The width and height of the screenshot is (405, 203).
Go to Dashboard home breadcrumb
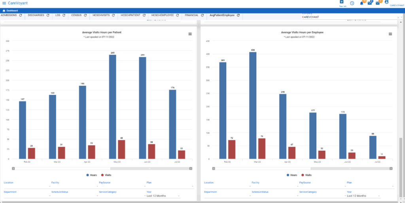point(10,11)
